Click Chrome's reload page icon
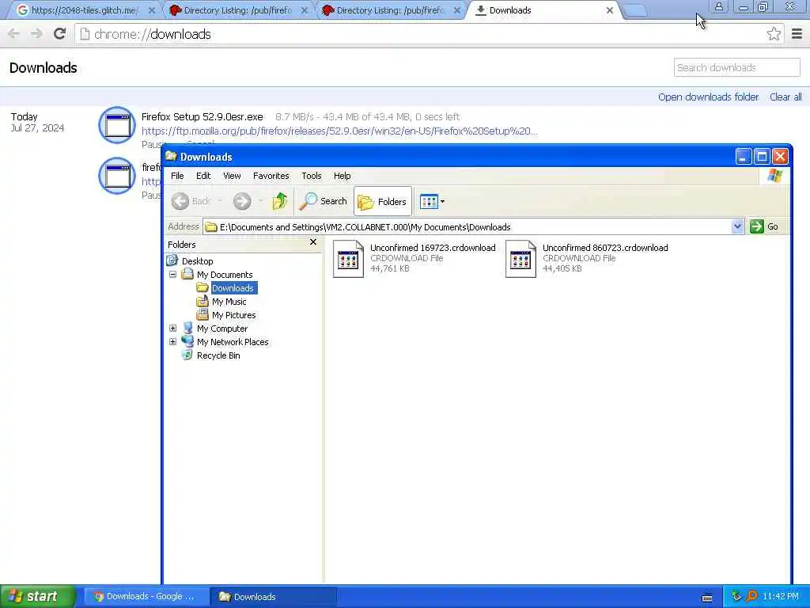This screenshot has height=608, width=810. tap(59, 34)
